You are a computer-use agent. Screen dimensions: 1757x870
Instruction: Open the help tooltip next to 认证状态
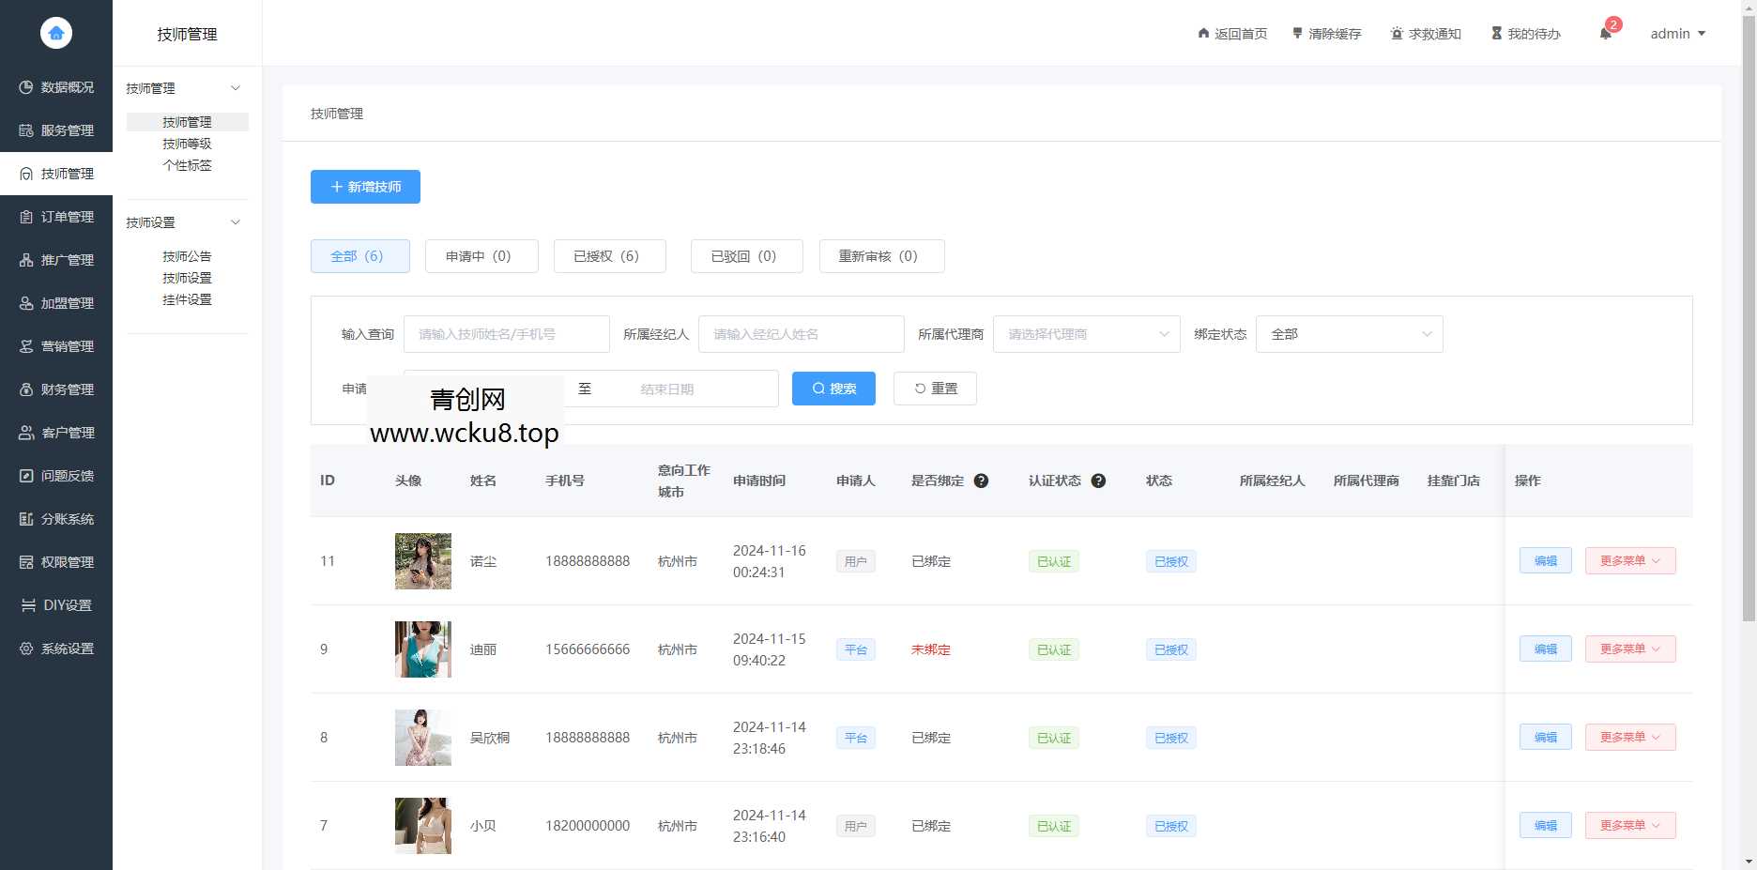tap(1098, 481)
